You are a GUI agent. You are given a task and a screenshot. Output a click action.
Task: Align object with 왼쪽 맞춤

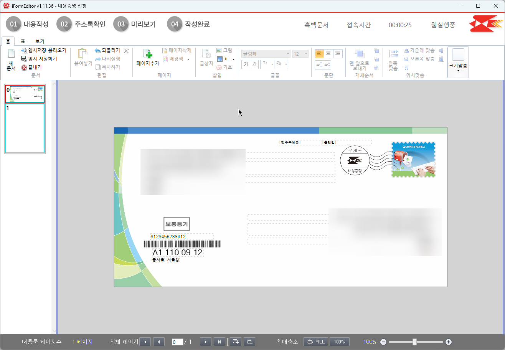393,60
